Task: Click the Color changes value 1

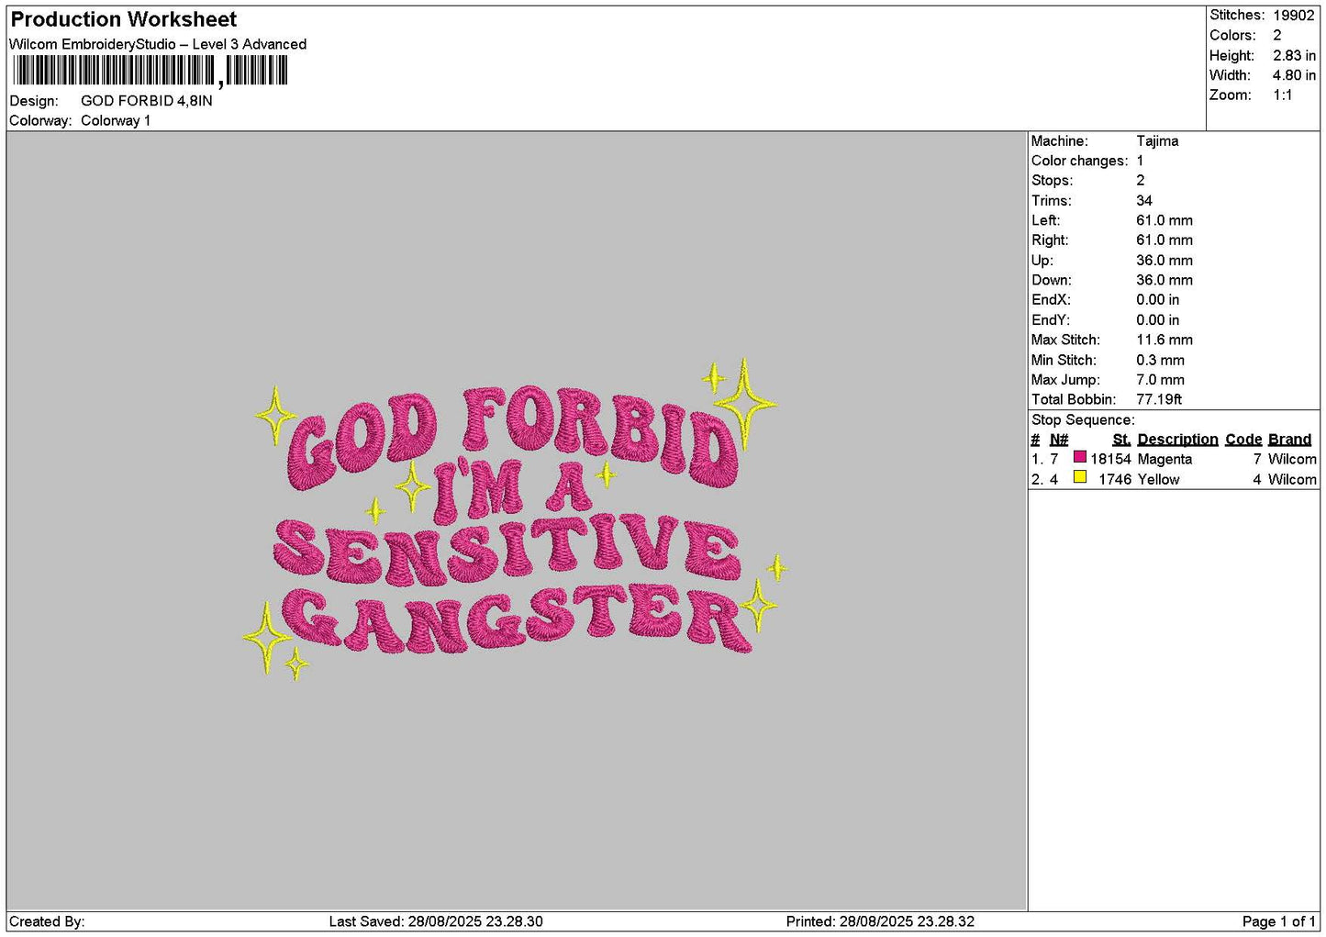Action: click(1141, 161)
